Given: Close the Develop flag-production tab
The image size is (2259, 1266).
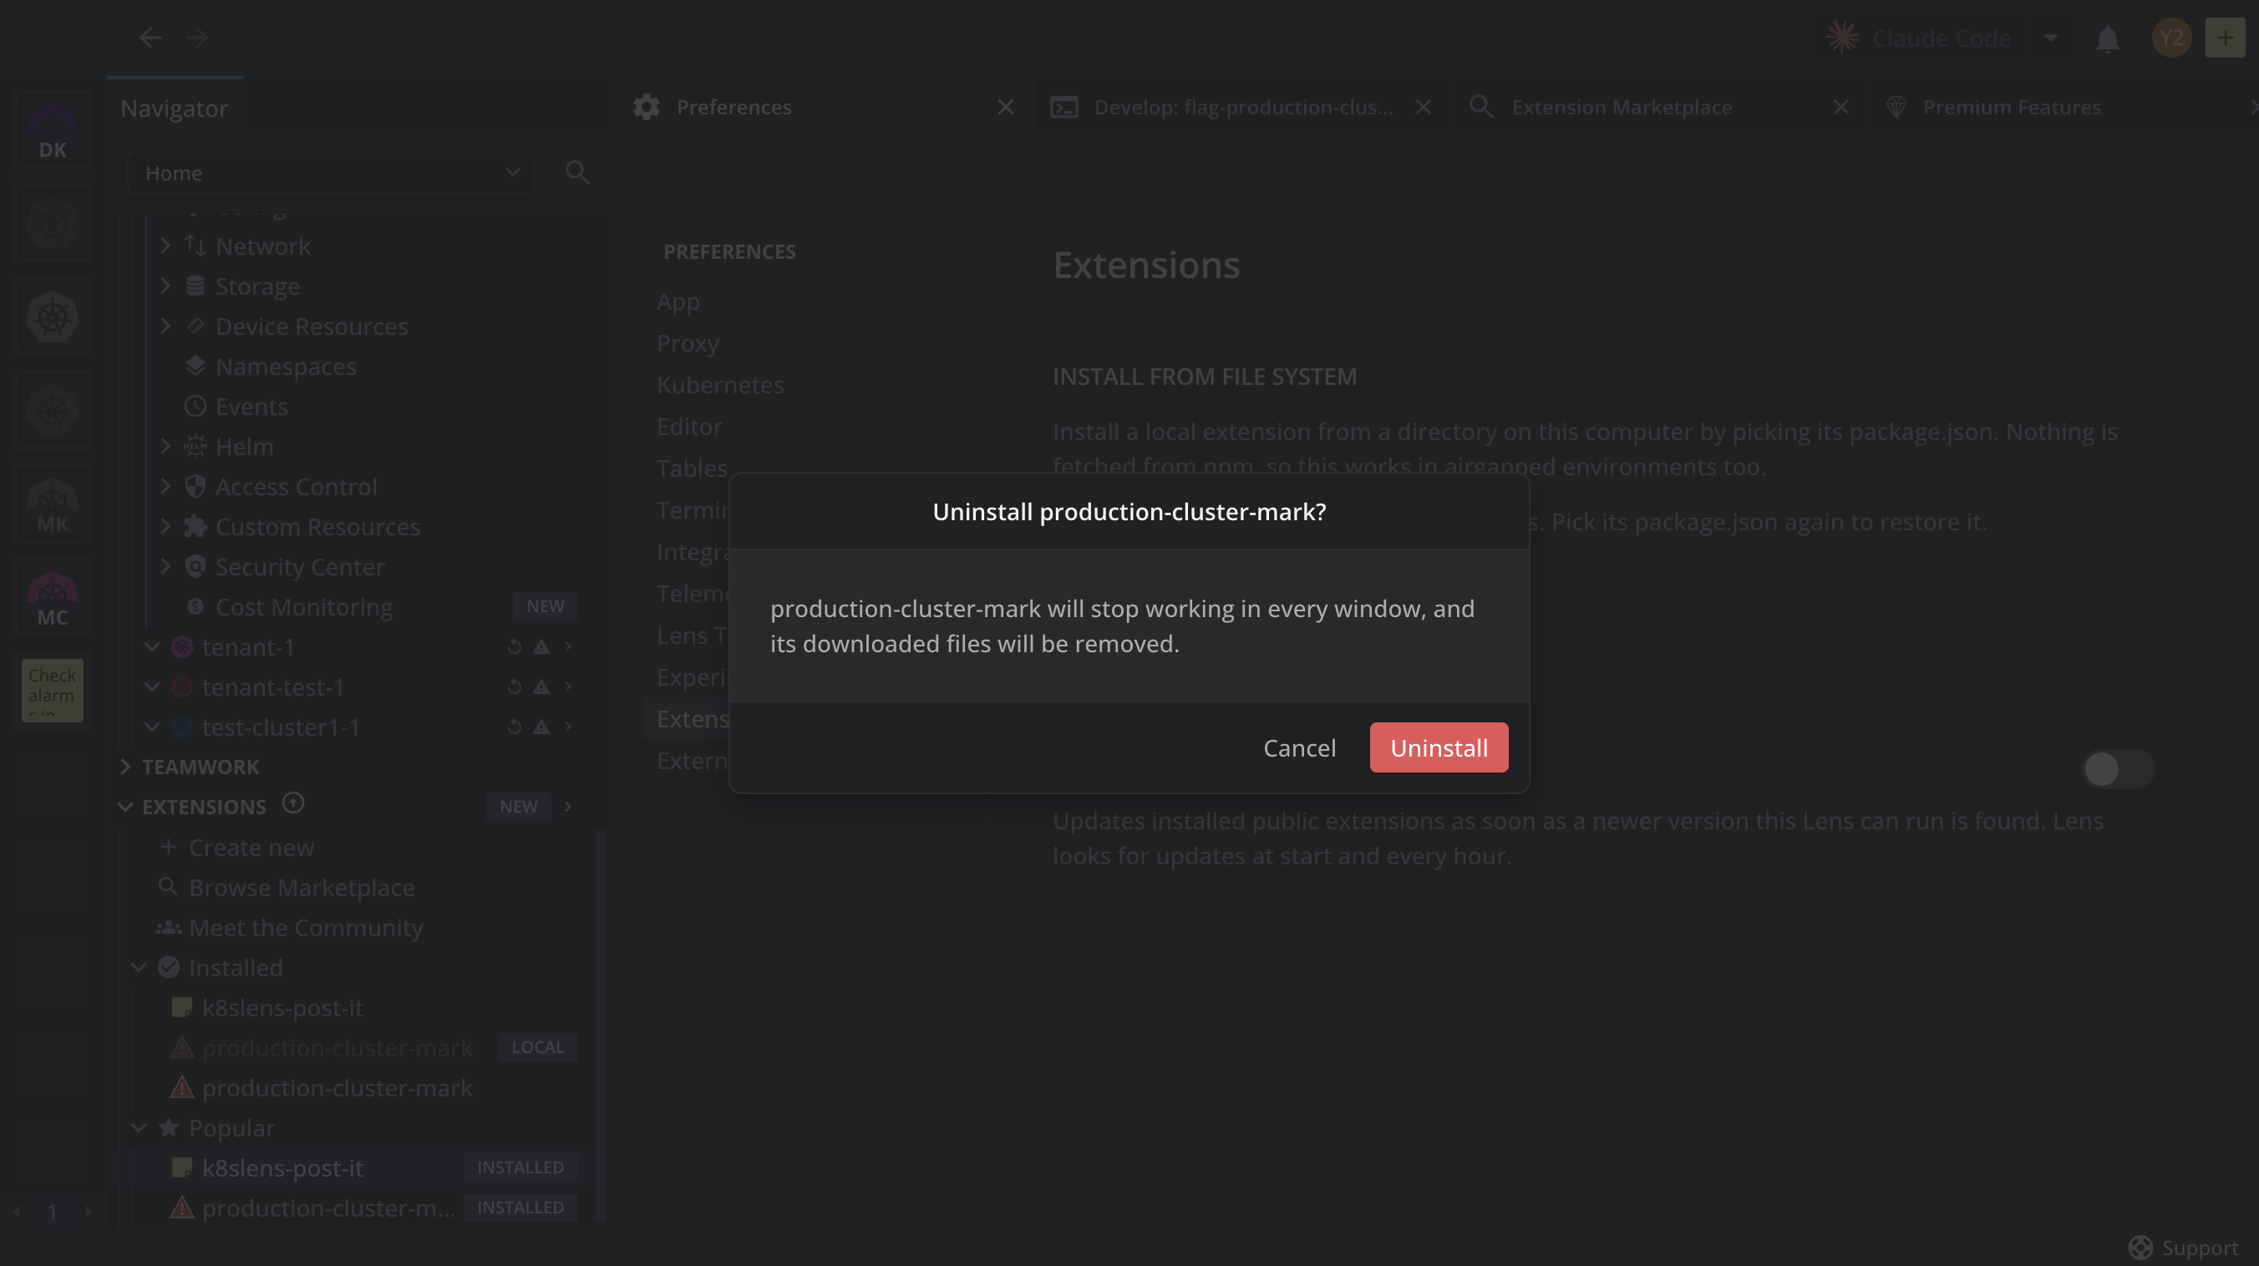Looking at the screenshot, I should point(1424,107).
